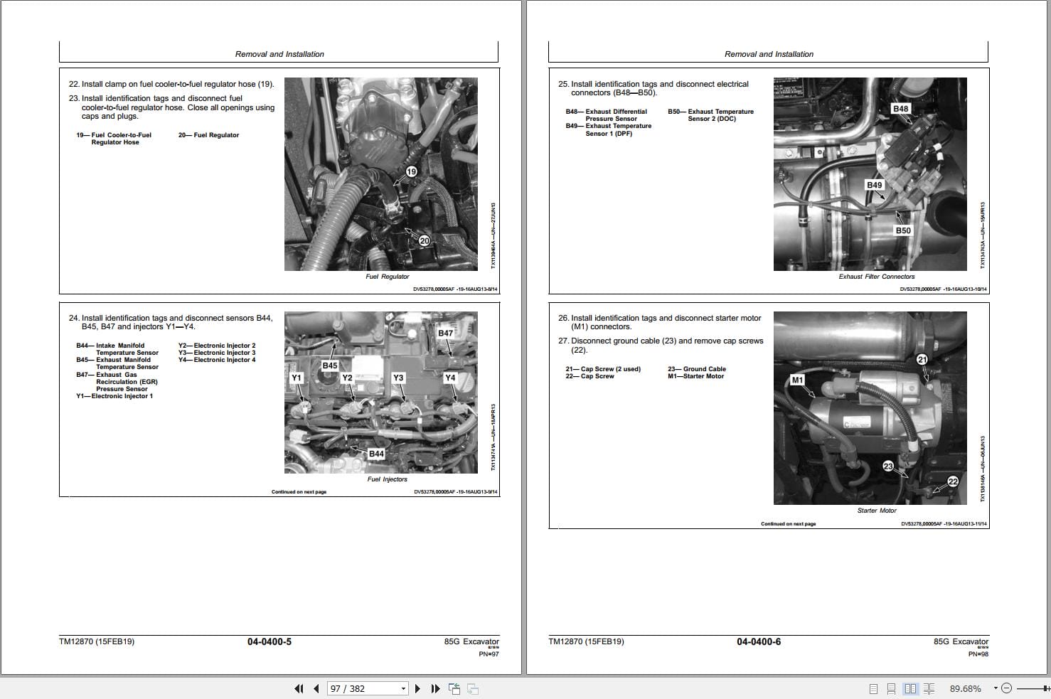Toggle the two-page facing layout
The width and height of the screenshot is (1051, 699).
tap(911, 688)
